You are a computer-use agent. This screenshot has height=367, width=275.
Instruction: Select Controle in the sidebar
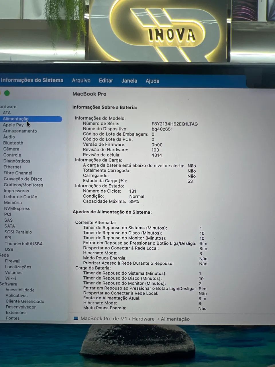coord(12,155)
